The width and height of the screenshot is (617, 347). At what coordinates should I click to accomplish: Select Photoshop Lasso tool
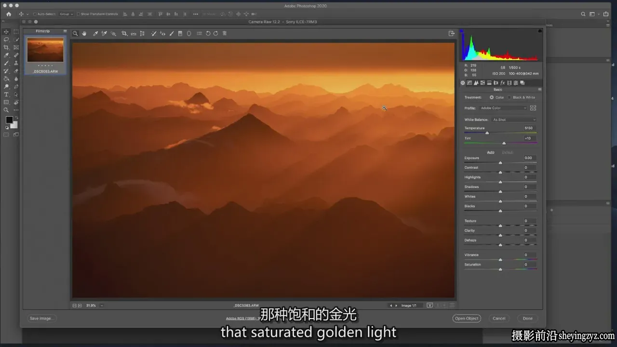(6, 39)
